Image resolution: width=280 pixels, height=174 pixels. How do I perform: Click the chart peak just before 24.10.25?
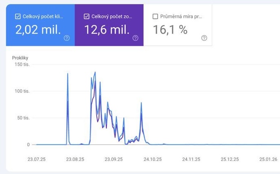pyautogui.click(x=141, y=103)
